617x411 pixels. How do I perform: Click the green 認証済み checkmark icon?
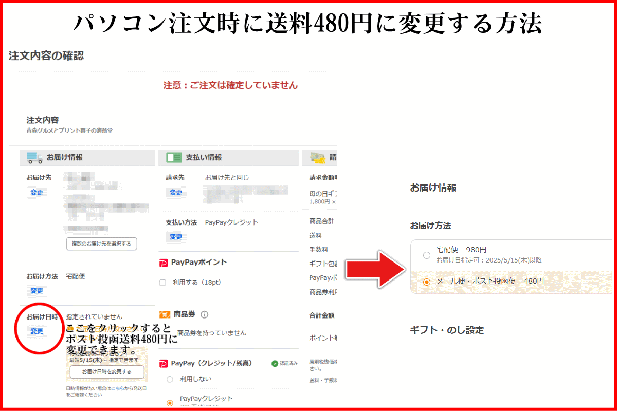click(275, 364)
